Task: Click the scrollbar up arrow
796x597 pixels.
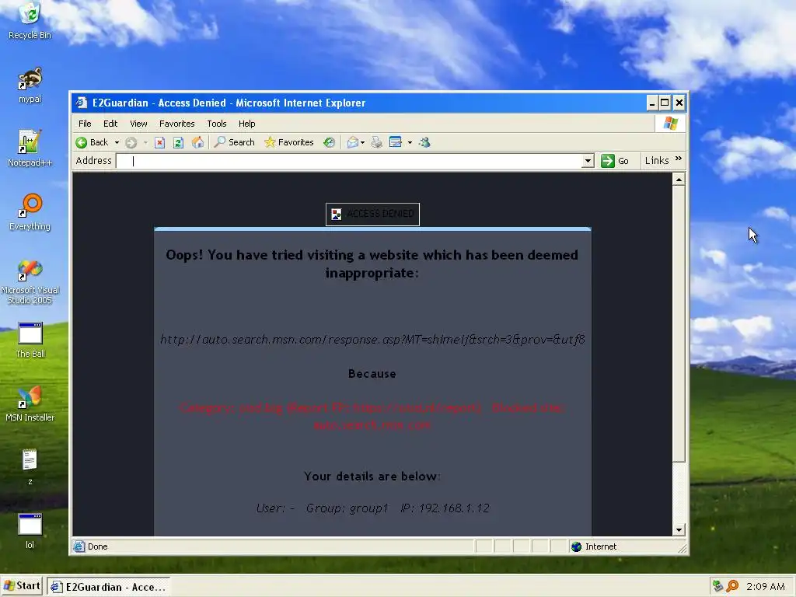Action: coord(679,180)
